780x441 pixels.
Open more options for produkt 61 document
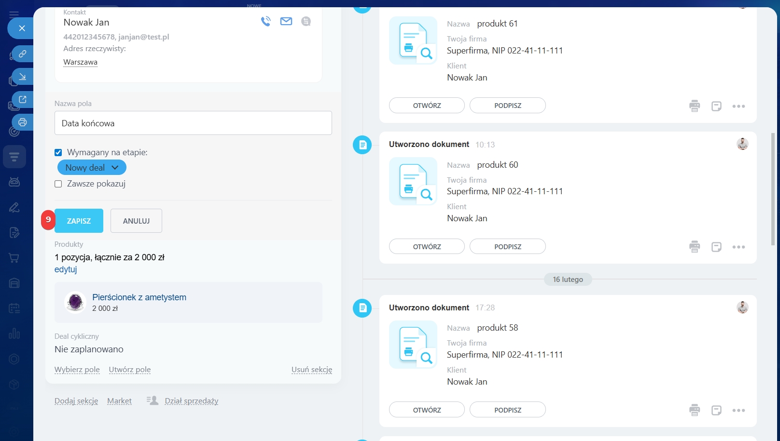click(738, 106)
